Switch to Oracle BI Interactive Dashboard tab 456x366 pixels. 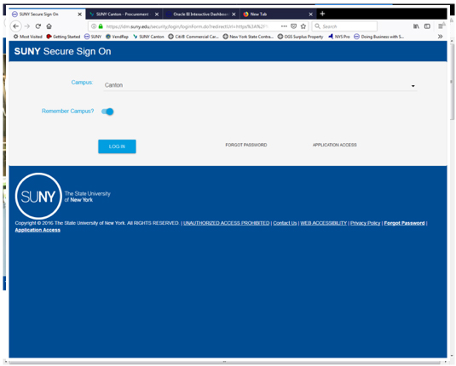(201, 14)
